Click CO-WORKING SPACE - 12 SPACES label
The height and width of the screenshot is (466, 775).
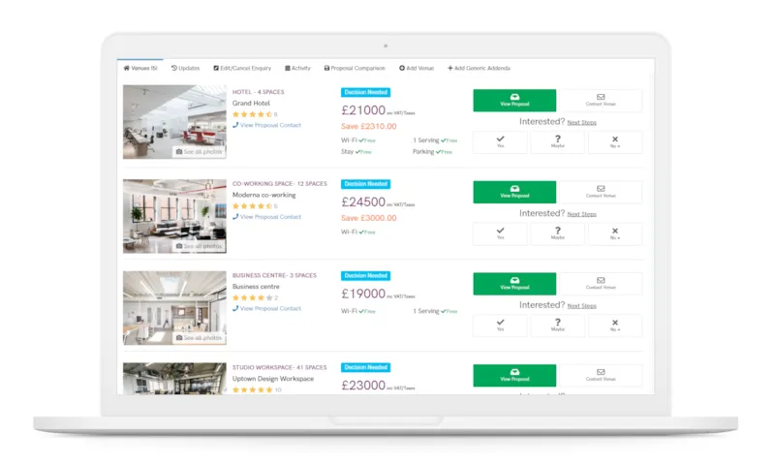(280, 184)
